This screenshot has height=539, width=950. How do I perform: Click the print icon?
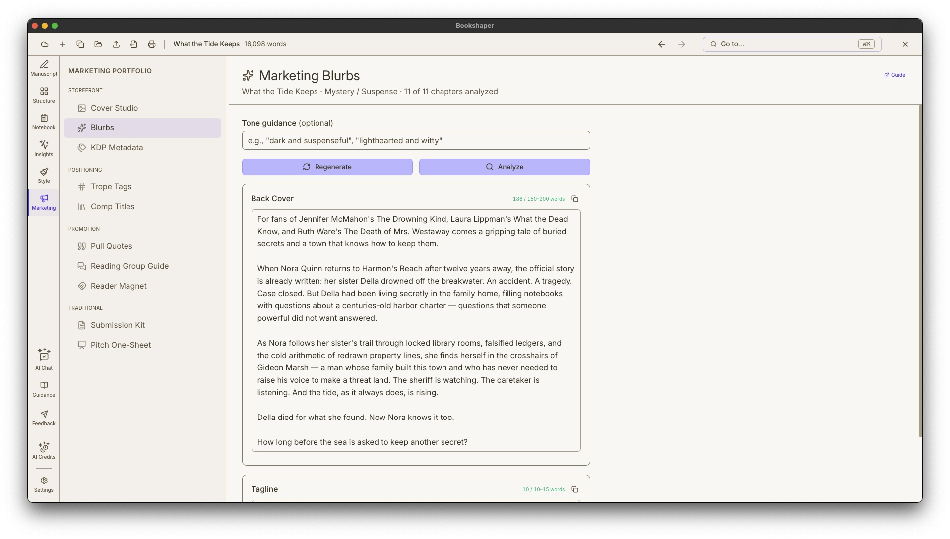point(152,44)
